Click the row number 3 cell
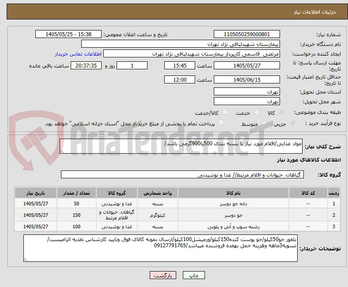 [x=333, y=227]
